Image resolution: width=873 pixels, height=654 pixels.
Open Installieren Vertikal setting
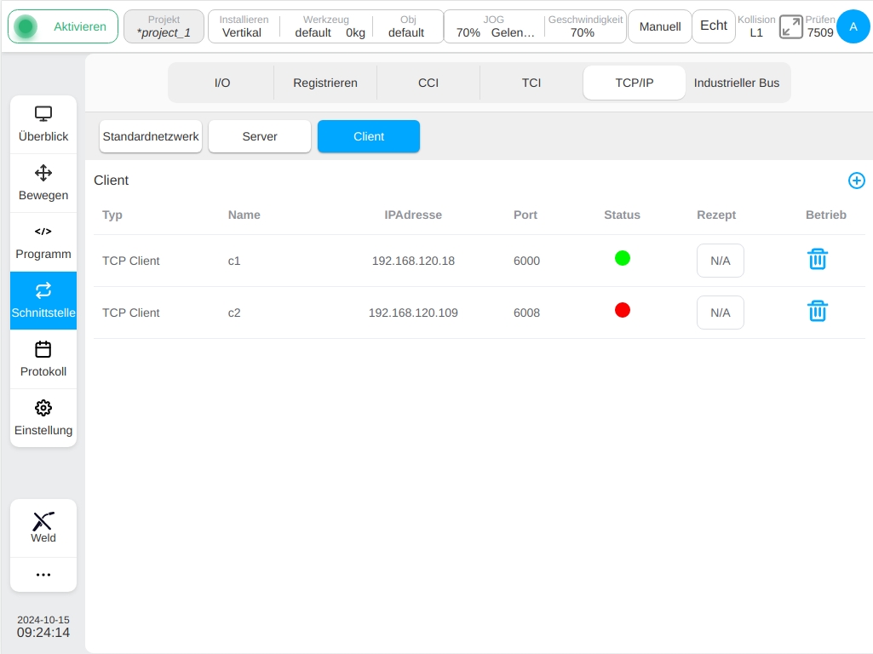pos(244,26)
